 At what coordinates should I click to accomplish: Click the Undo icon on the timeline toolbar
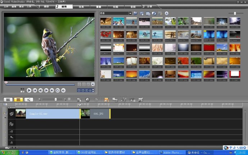coord(87,99)
